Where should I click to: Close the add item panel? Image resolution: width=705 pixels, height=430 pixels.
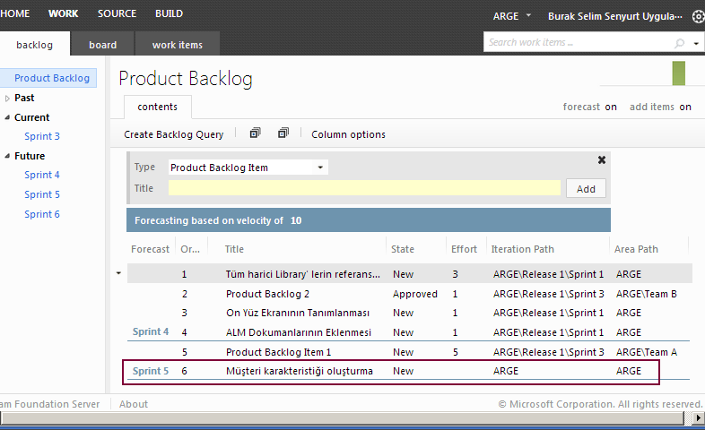pyautogui.click(x=602, y=159)
